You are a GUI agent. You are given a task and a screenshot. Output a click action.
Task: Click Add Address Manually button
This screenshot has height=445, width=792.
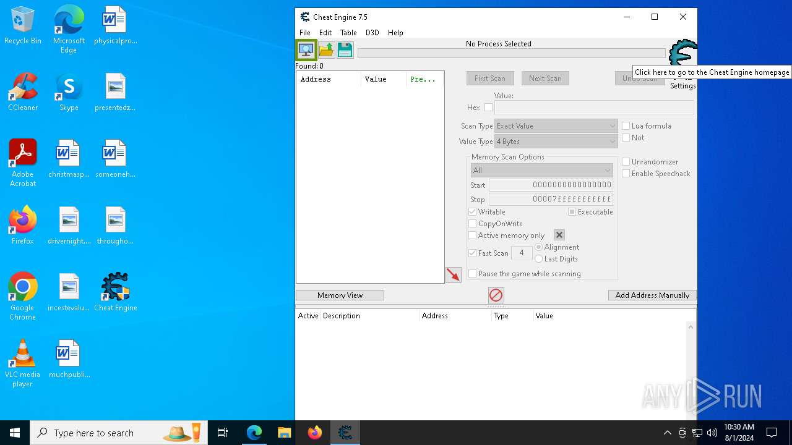(652, 295)
